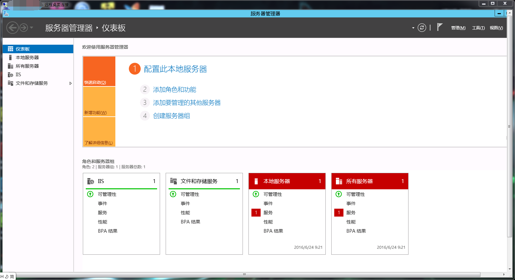The image size is (515, 280).
Task: Open the 管理(M) menu
Action: point(458,28)
